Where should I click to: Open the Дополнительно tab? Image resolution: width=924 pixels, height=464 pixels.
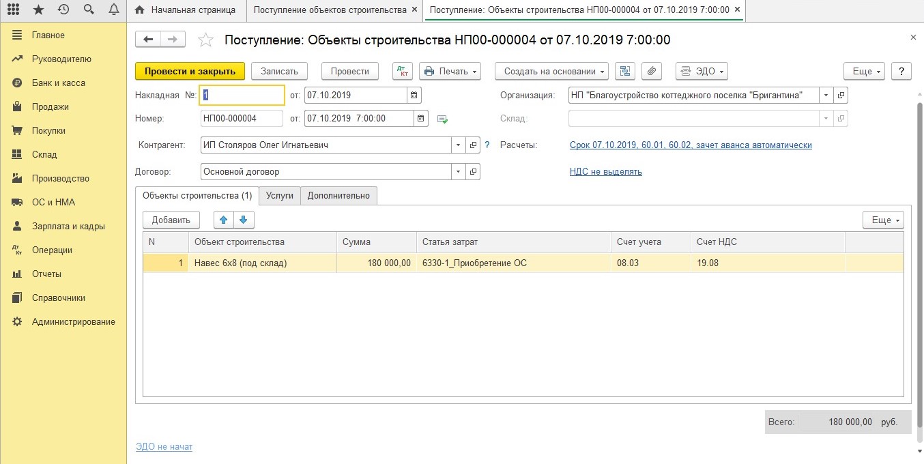click(x=338, y=196)
